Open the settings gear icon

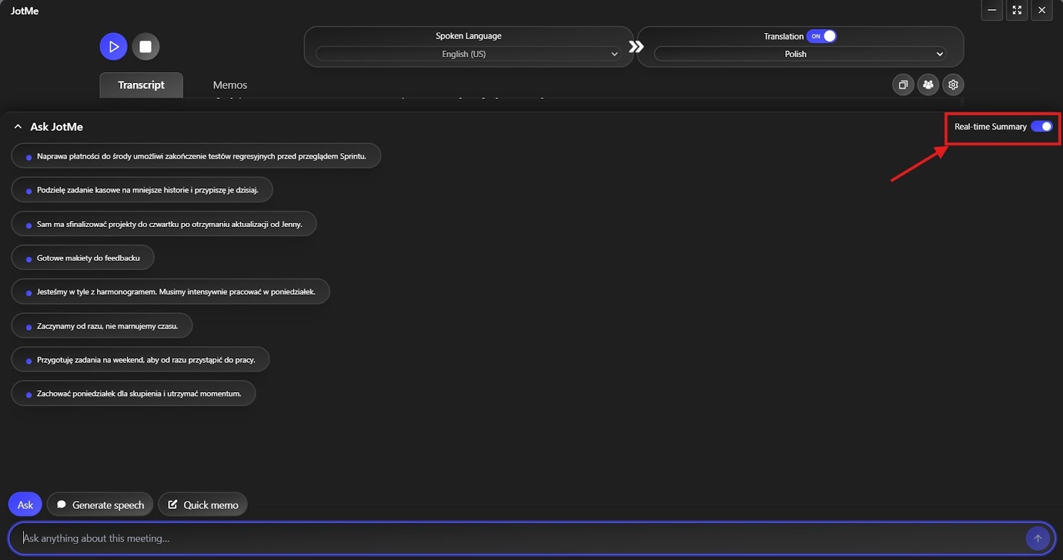[953, 84]
